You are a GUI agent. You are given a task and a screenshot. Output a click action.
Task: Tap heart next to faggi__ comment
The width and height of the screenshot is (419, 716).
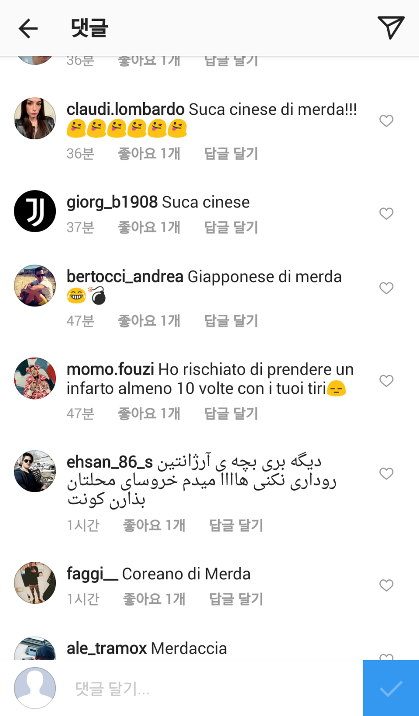click(x=386, y=585)
